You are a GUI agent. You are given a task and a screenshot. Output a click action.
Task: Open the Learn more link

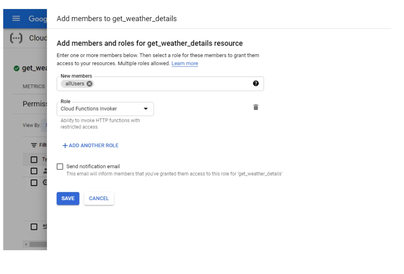(x=185, y=63)
